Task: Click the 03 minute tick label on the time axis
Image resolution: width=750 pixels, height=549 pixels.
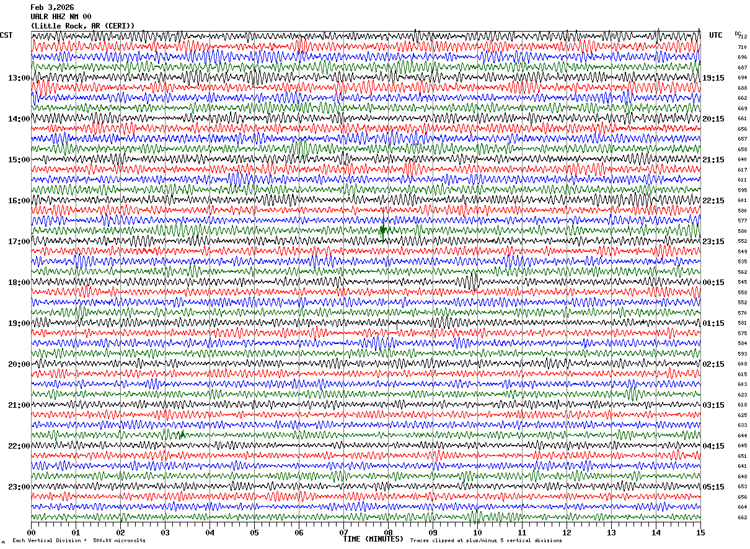Action: 165,532
